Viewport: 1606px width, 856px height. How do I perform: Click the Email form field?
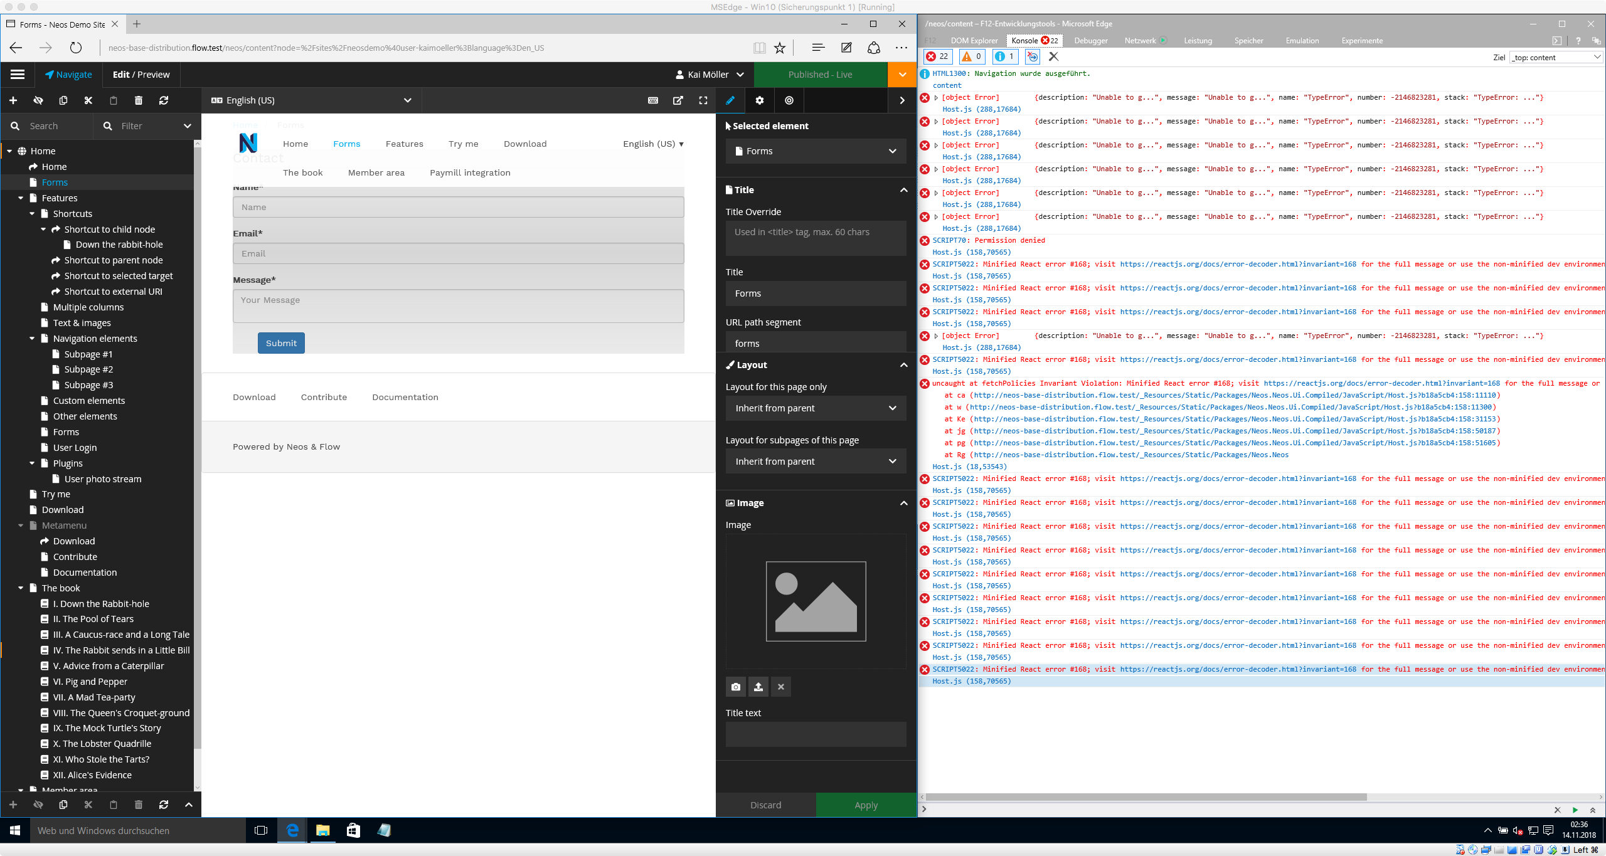coord(458,253)
